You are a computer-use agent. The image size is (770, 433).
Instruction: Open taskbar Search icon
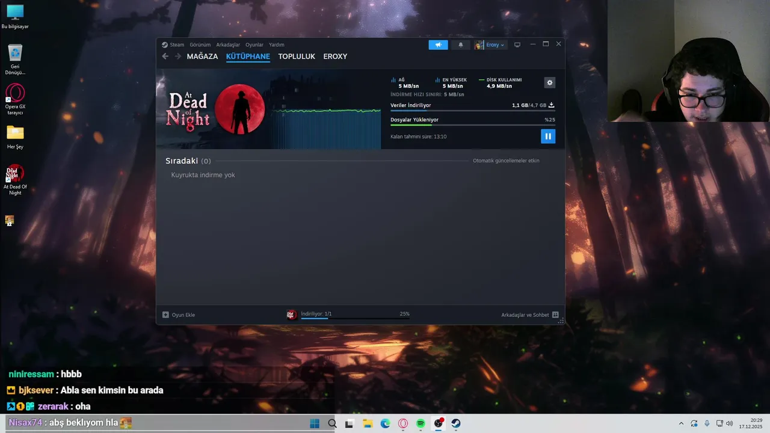pyautogui.click(x=332, y=423)
